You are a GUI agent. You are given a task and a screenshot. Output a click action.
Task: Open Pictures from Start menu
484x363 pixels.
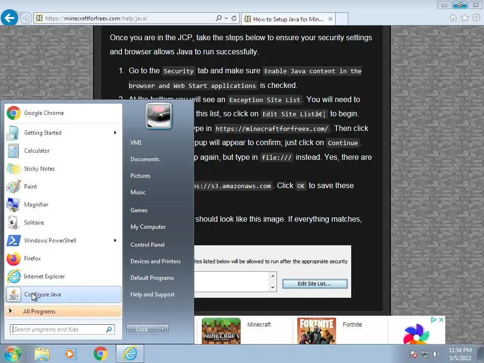140,176
